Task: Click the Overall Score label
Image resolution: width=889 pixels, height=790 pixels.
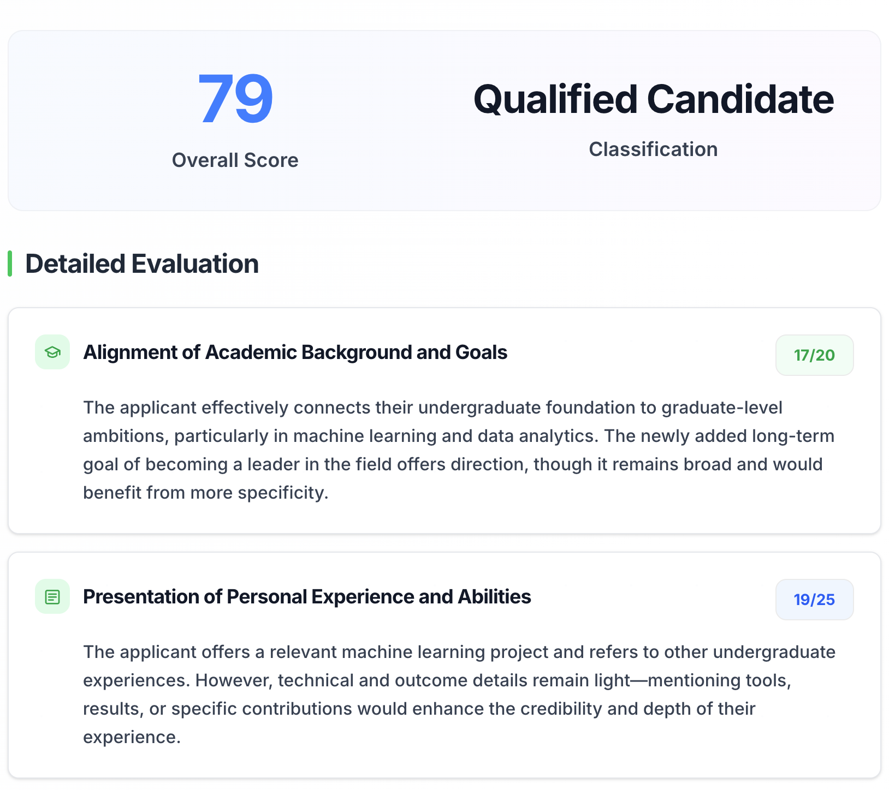Action: [x=235, y=160]
